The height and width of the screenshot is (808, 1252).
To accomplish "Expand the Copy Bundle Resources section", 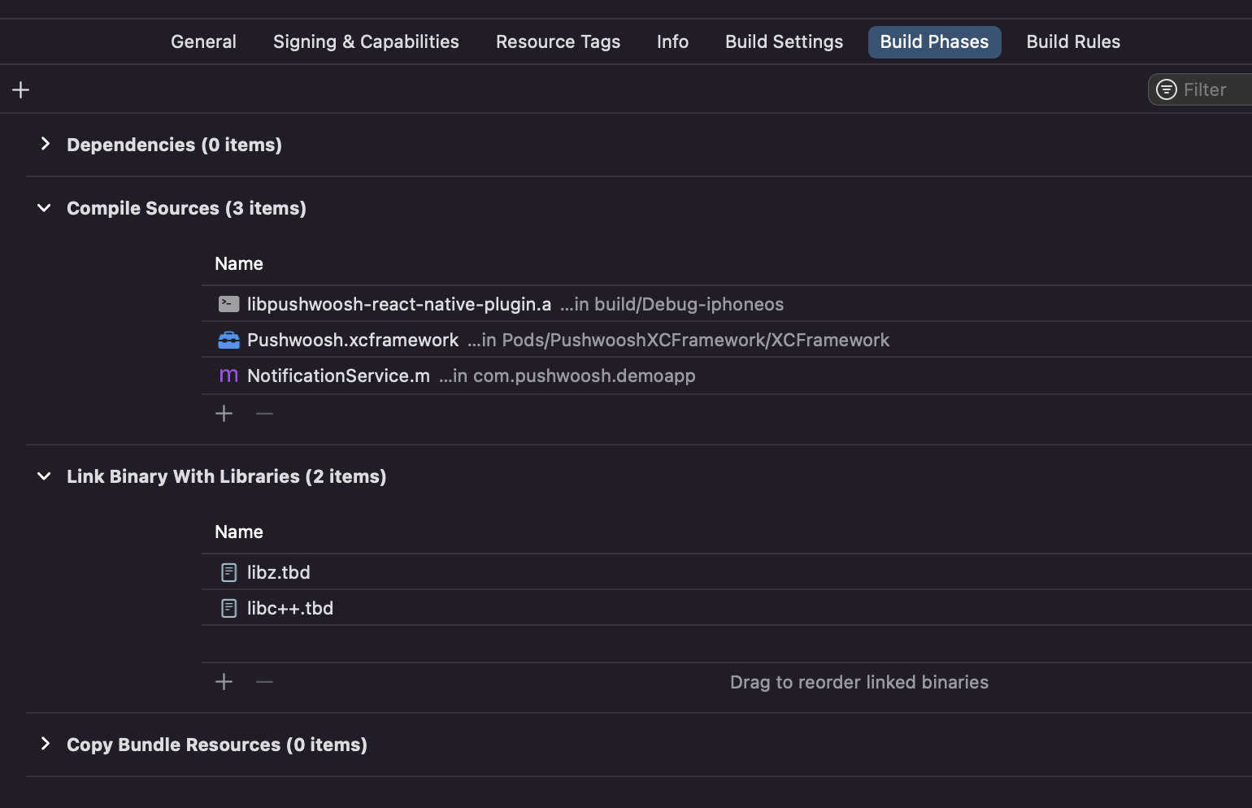I will tap(46, 744).
